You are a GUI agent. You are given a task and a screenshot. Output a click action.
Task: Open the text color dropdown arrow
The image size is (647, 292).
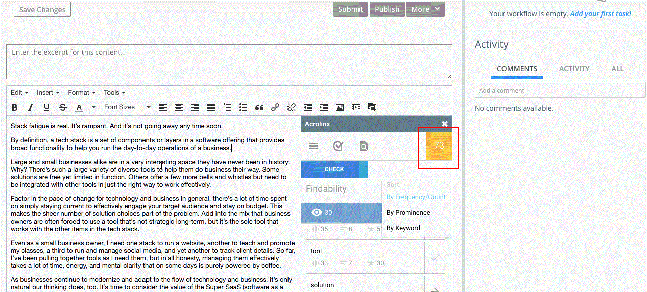(93, 107)
